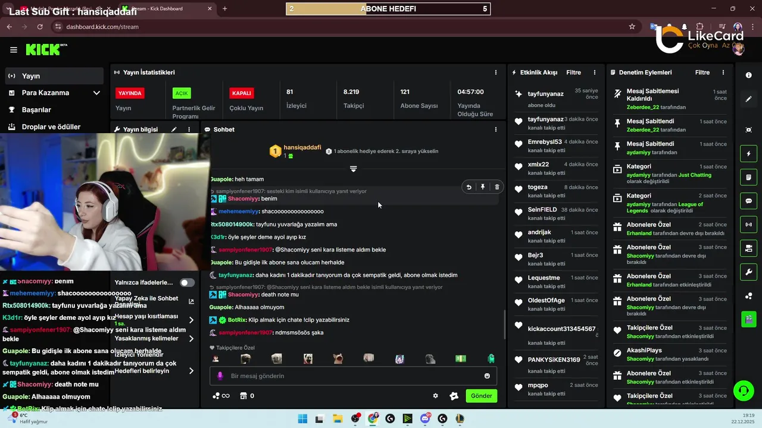Click the screen capture icon in the right toolbar

point(748,130)
